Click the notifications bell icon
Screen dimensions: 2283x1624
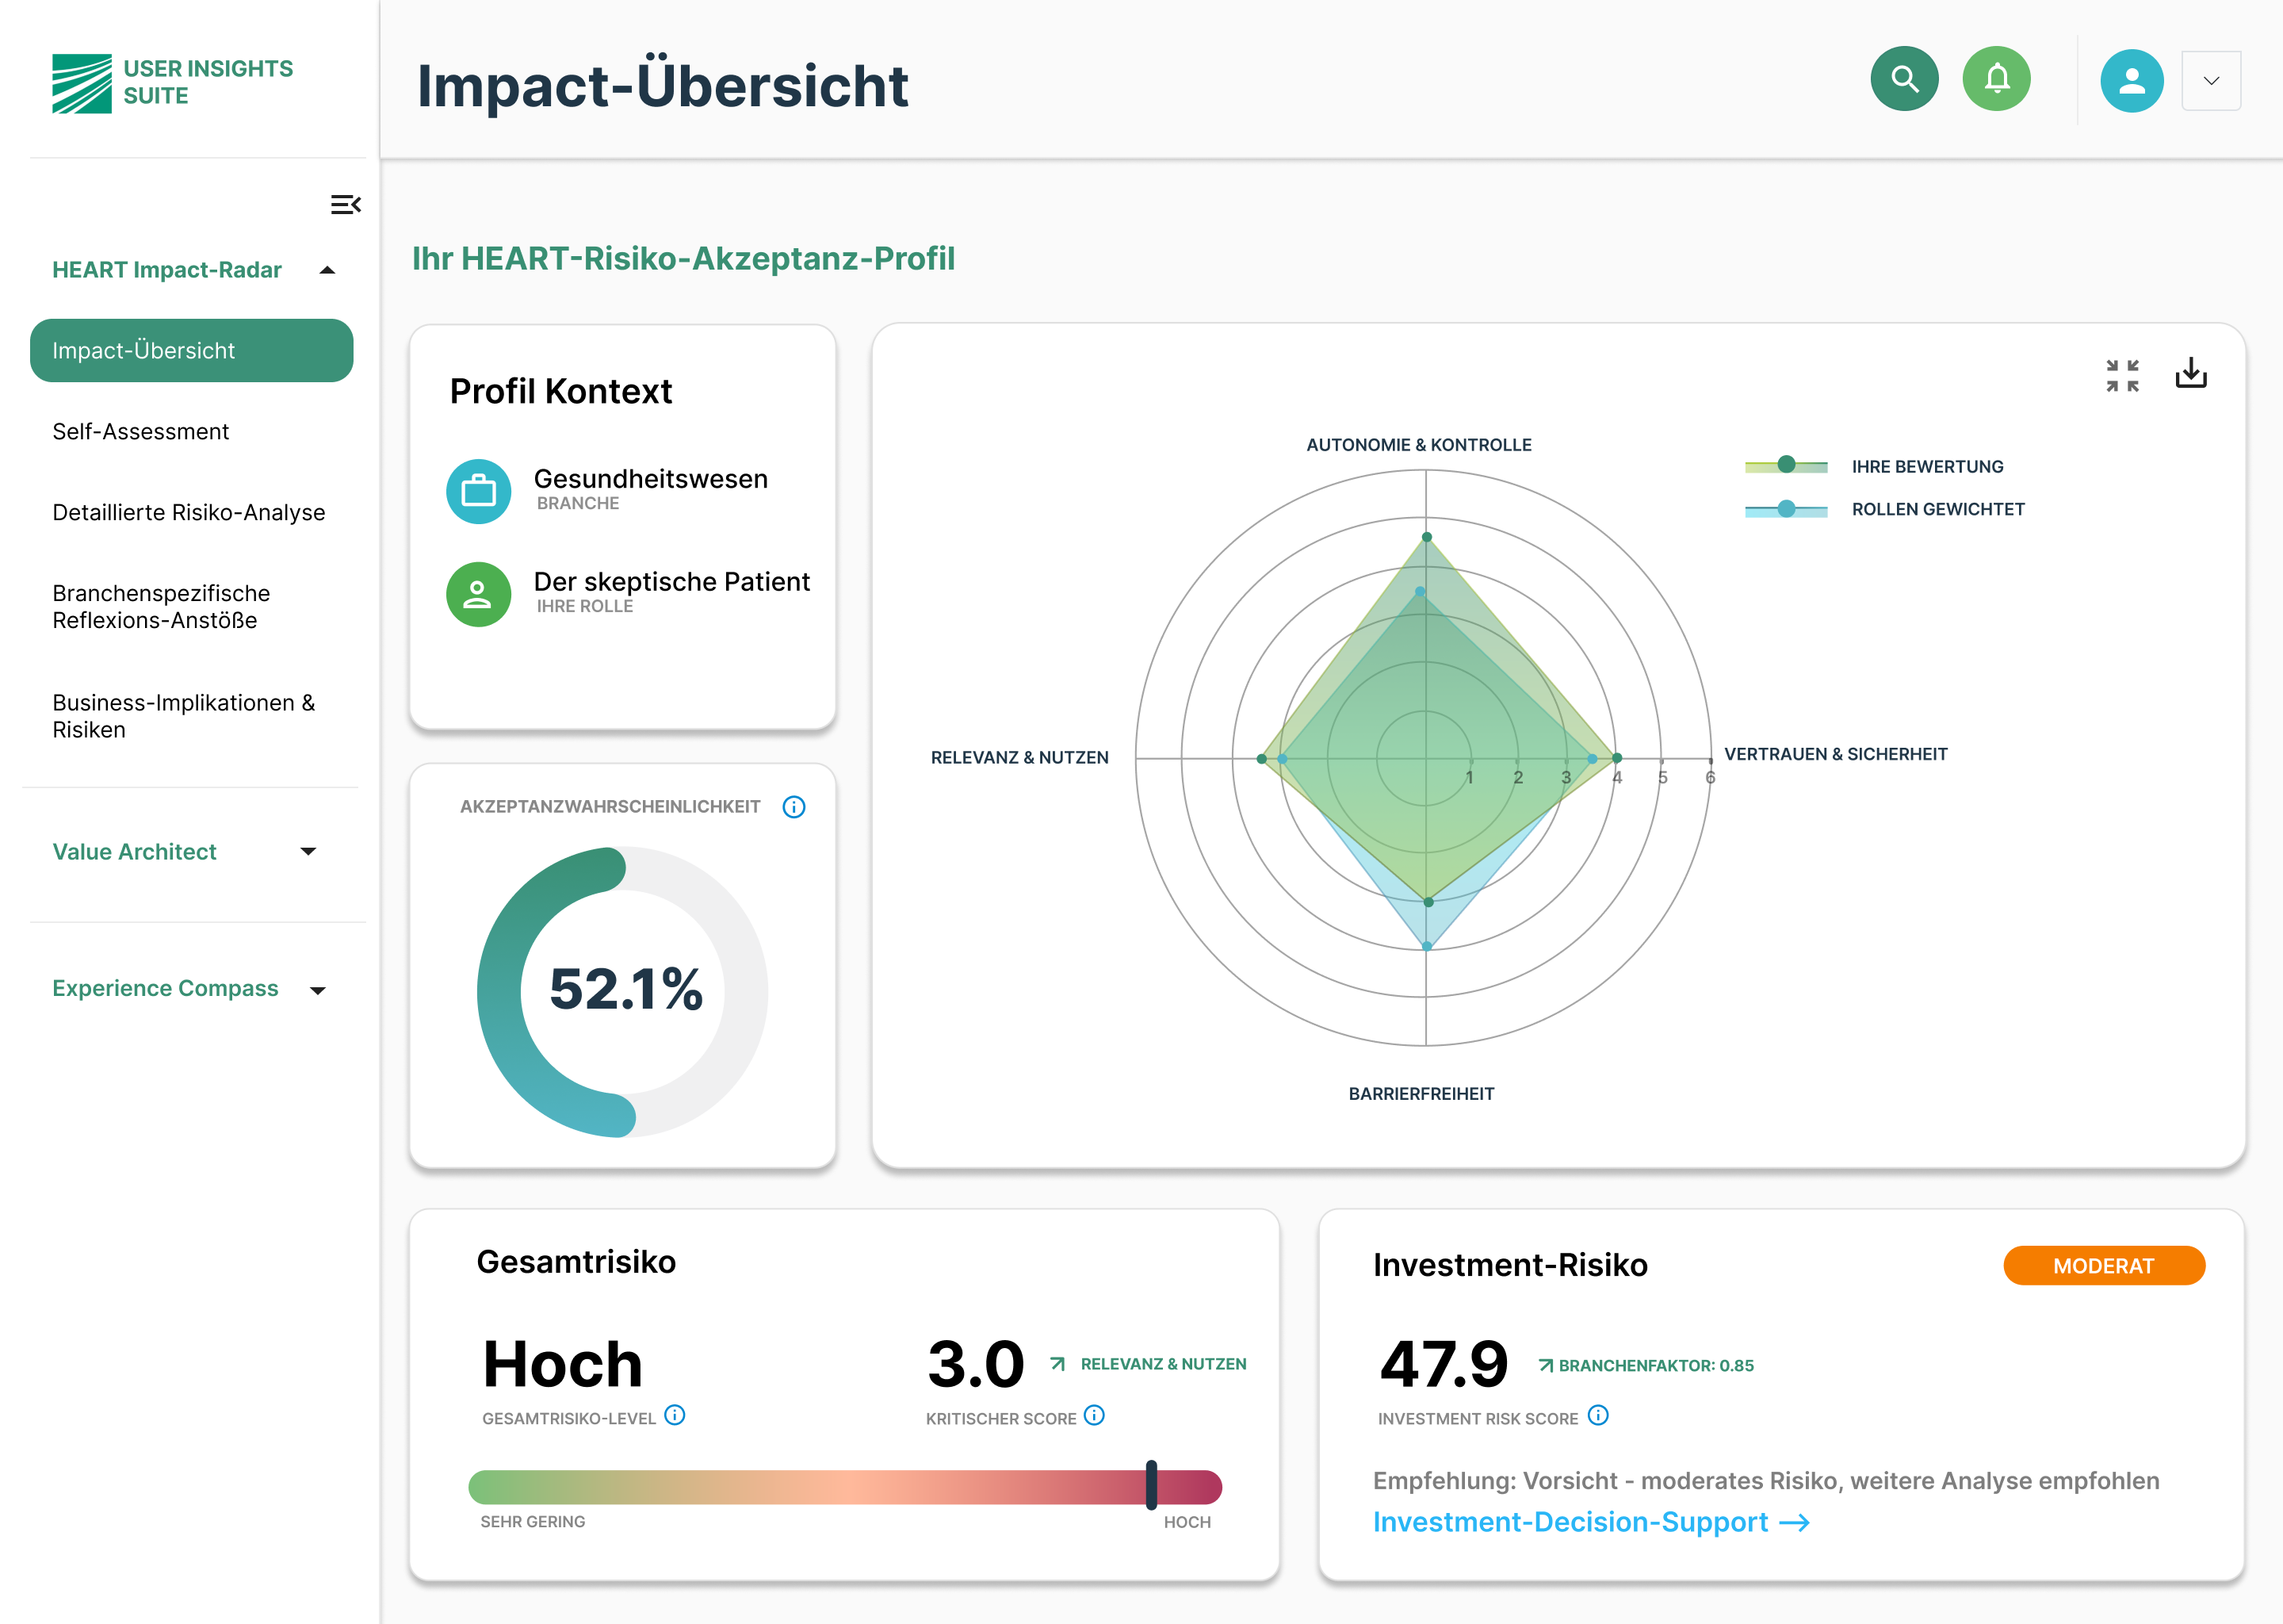[1996, 79]
